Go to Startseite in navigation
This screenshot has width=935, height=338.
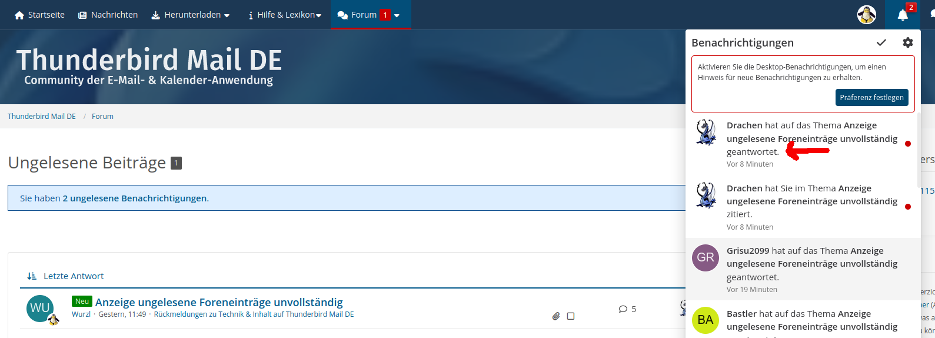pyautogui.click(x=39, y=15)
